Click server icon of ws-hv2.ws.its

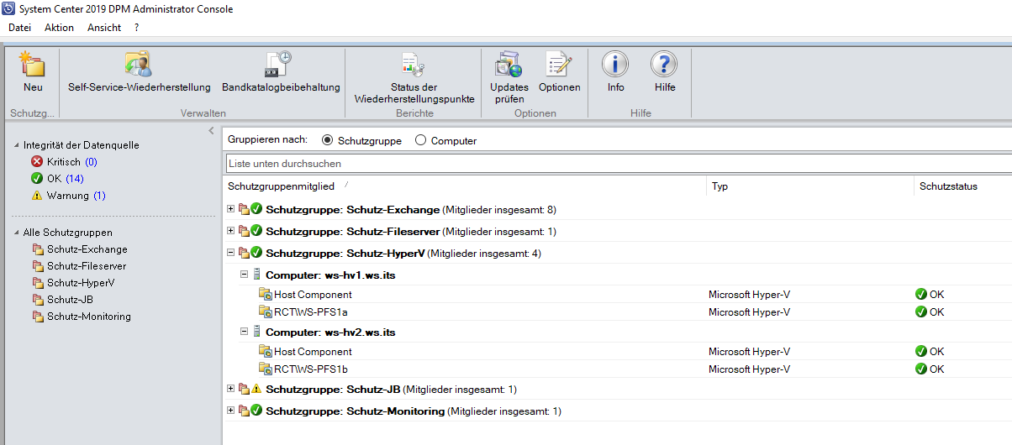coord(257,332)
